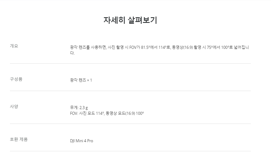Image resolution: width=271 pixels, height=160 pixels.
Task: Click 동영상 모드(16:9) in the spec line
Action: pyautogui.click(x=121, y=113)
